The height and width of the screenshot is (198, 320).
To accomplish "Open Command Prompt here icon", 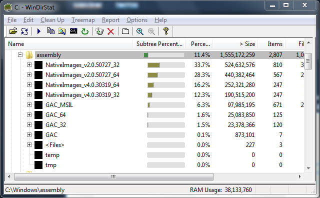I will click(73, 31).
